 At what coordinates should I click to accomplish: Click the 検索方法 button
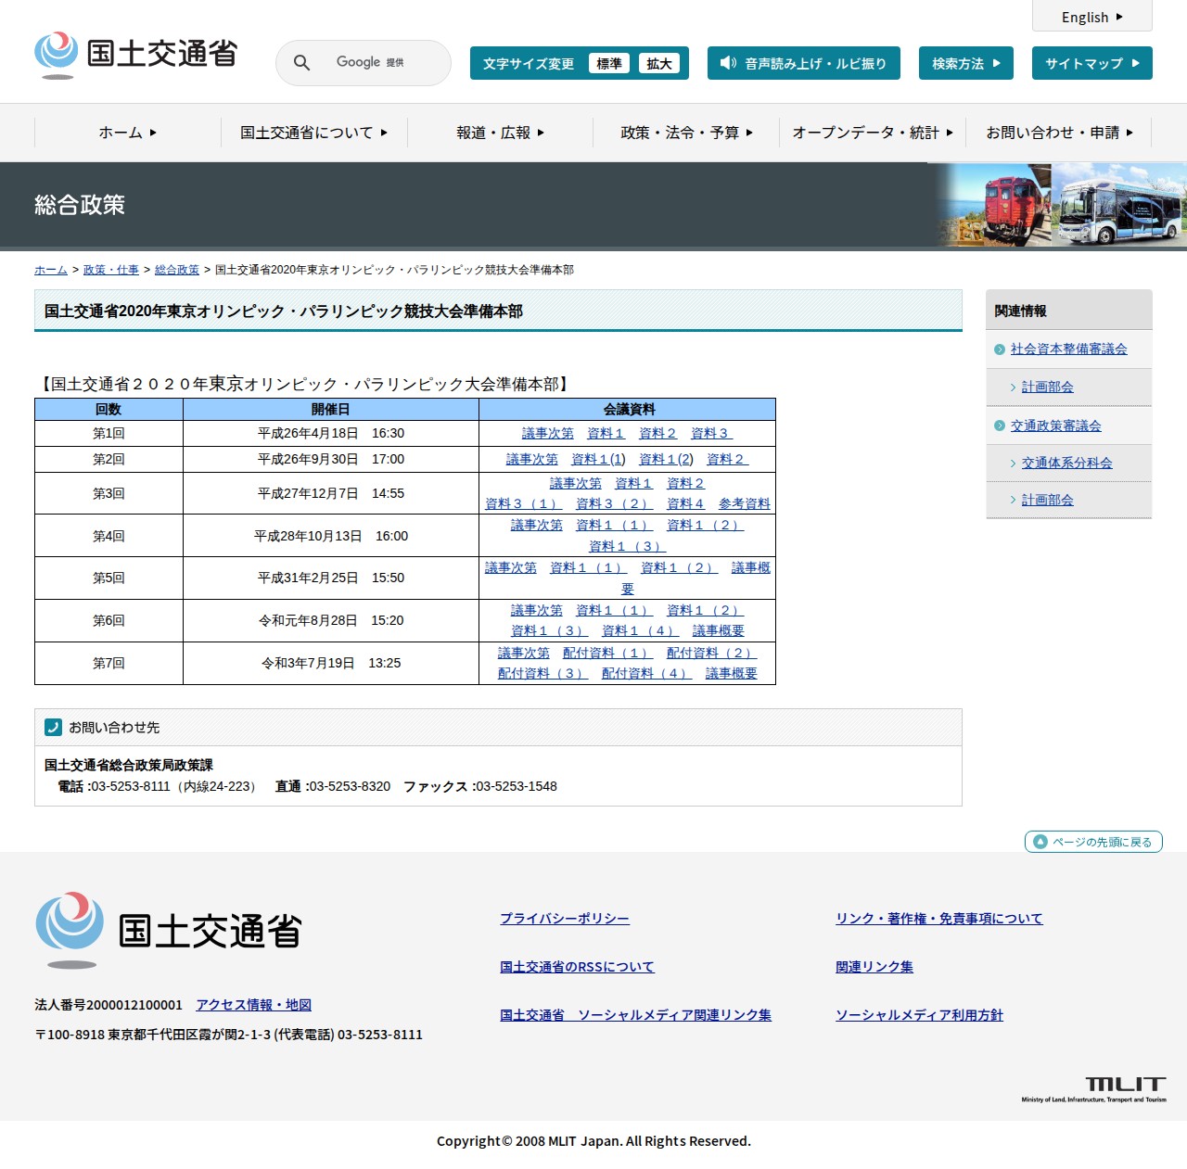[x=966, y=63]
